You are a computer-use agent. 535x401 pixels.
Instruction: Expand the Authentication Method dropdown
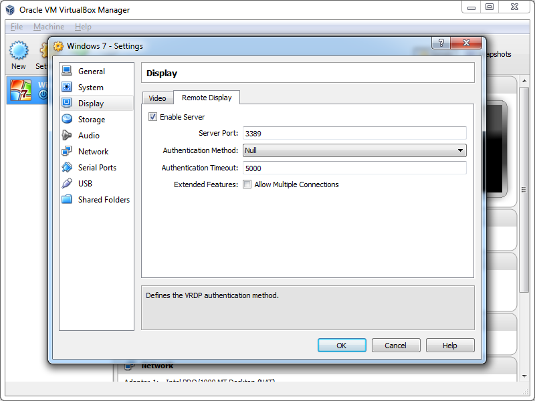pos(354,150)
